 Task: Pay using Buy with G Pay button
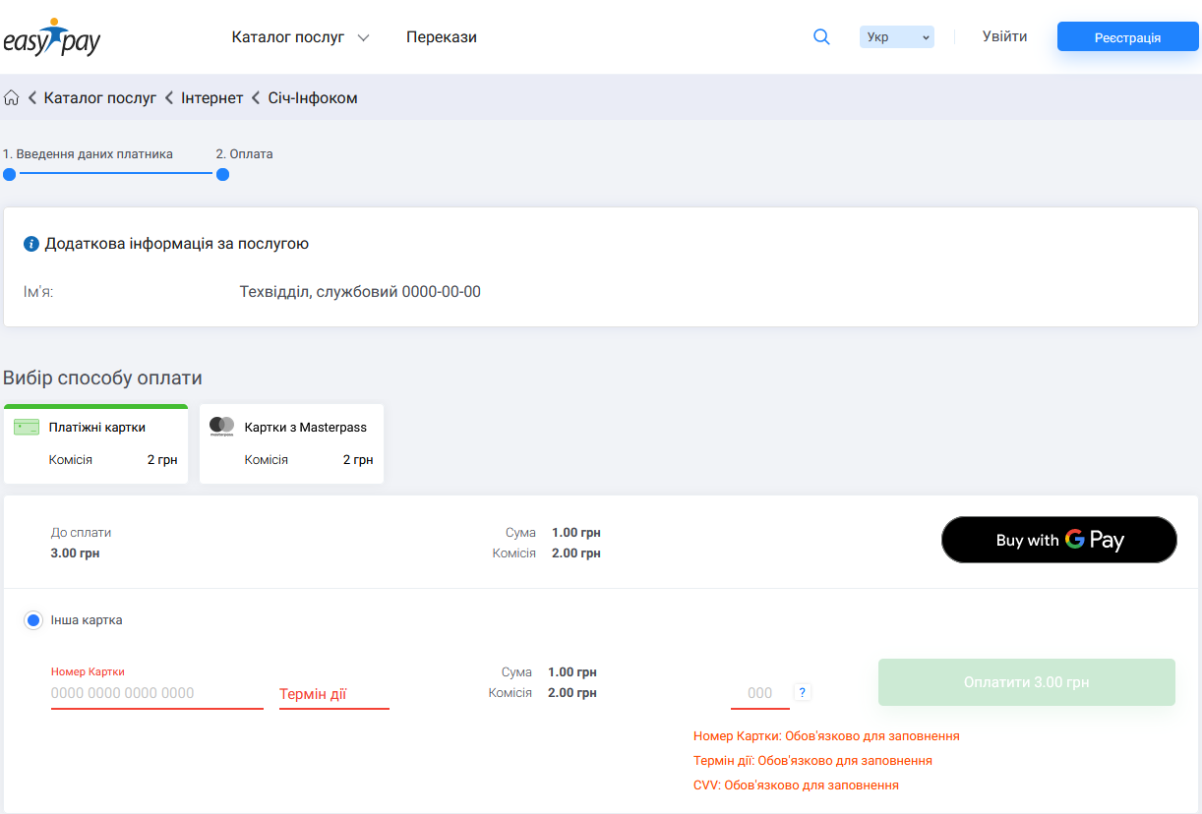(1058, 540)
